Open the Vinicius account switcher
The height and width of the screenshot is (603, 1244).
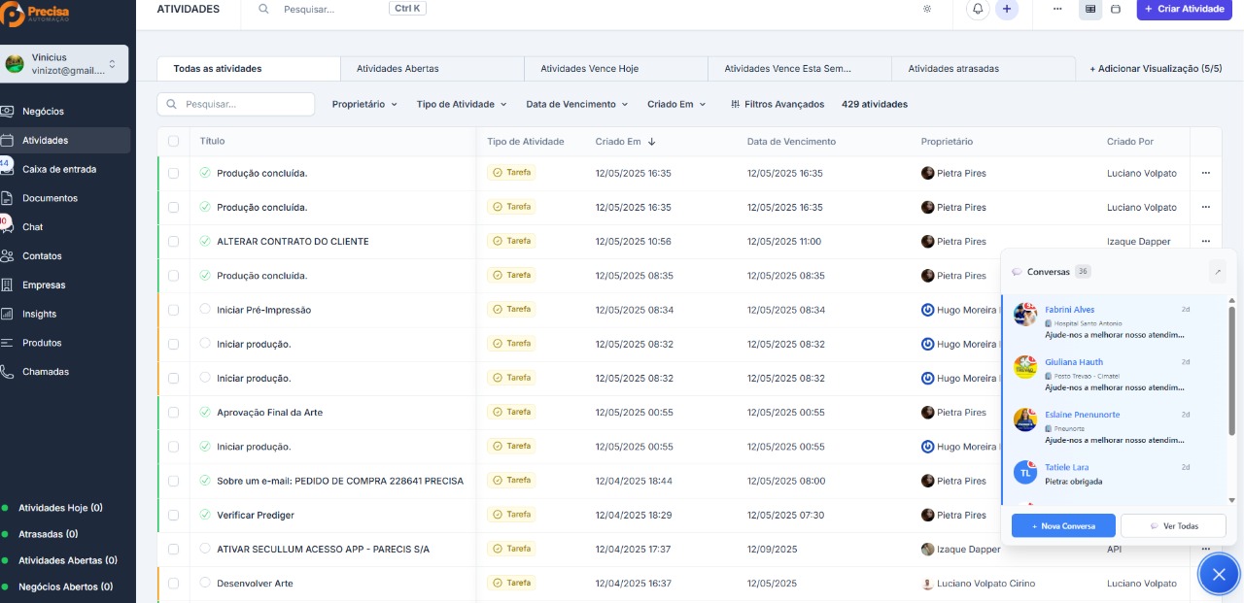coord(65,64)
